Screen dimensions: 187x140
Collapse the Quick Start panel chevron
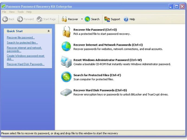pyautogui.click(x=49, y=31)
